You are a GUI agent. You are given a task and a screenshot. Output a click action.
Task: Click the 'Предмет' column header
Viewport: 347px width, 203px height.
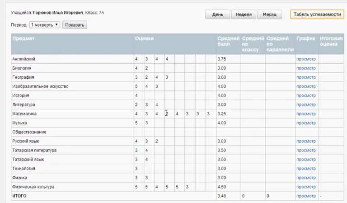(x=23, y=38)
